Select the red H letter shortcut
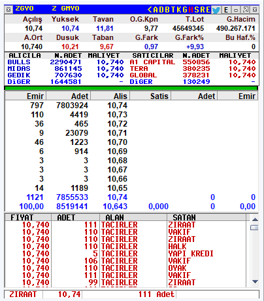The width and height of the screenshot is (264, 301). pos(191,10)
